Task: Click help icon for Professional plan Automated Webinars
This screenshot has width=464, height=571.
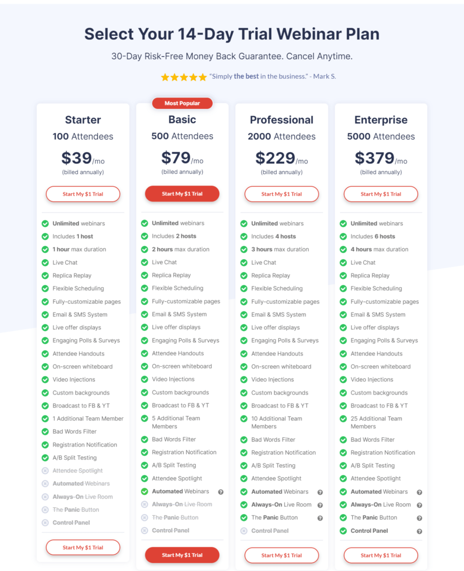Action: 320,492
